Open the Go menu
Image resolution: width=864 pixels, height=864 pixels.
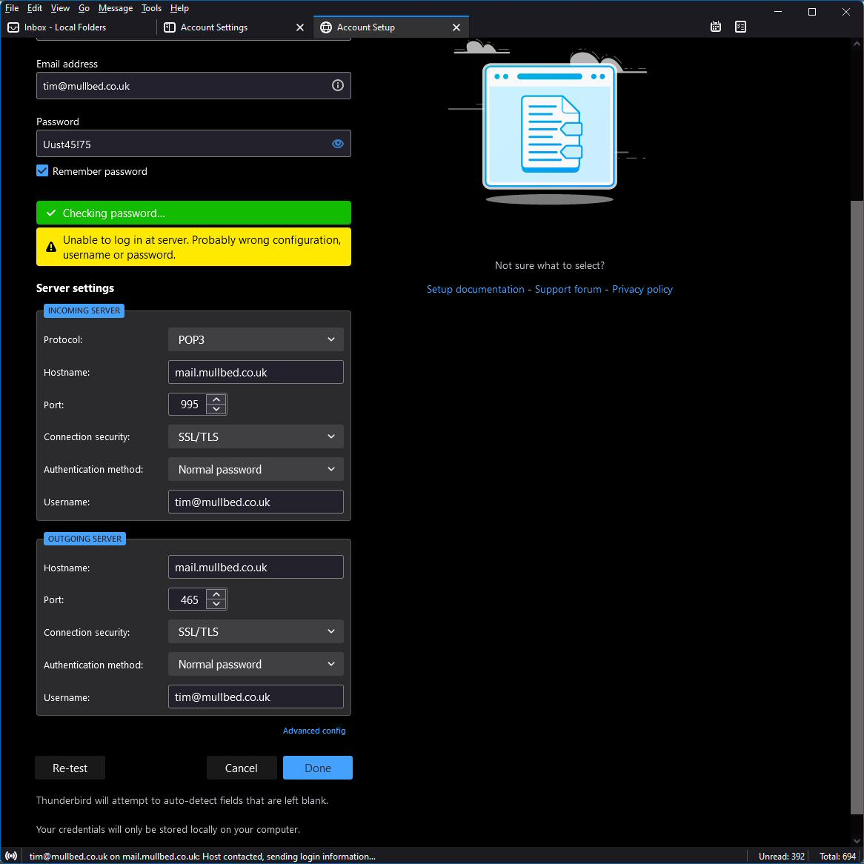coord(84,8)
